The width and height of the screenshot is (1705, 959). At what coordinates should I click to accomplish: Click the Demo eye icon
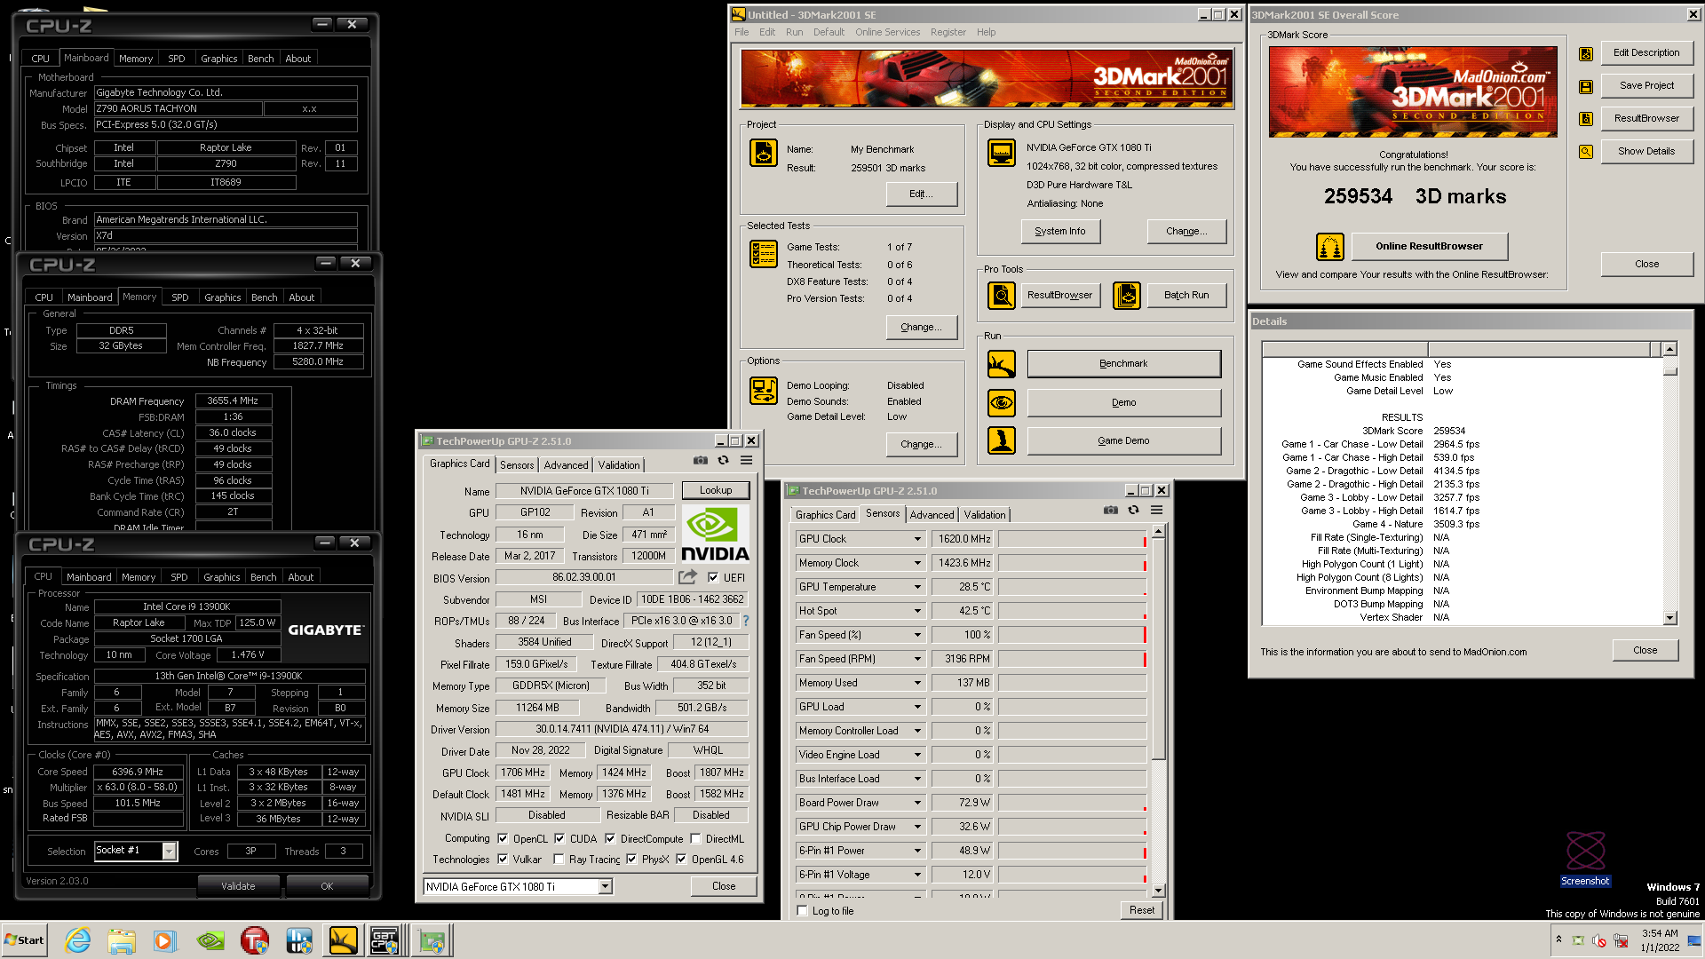(x=1002, y=402)
